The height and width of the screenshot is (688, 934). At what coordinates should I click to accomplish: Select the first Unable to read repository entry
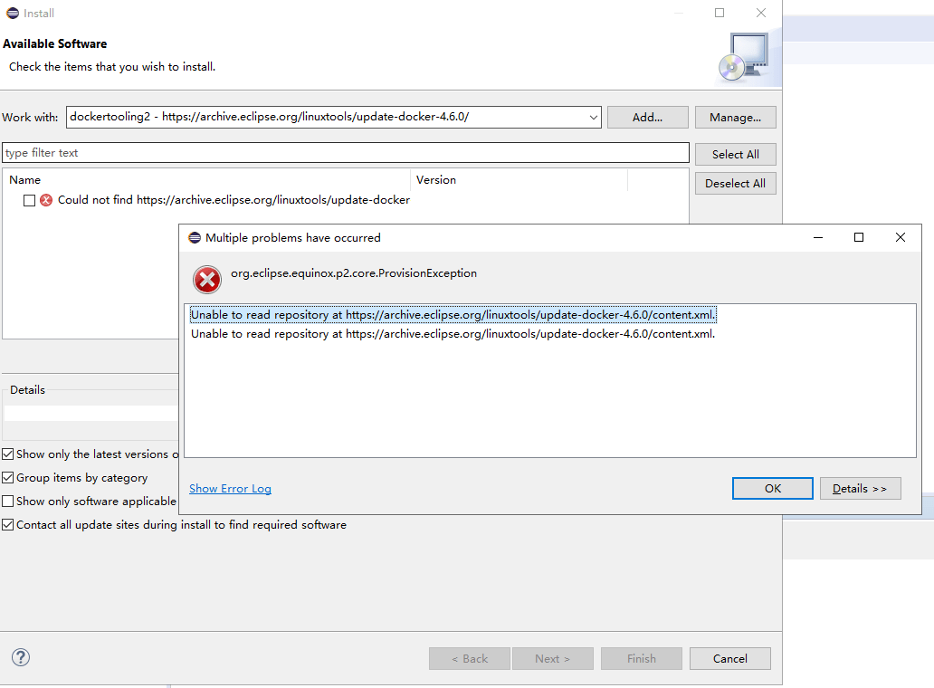(x=453, y=314)
